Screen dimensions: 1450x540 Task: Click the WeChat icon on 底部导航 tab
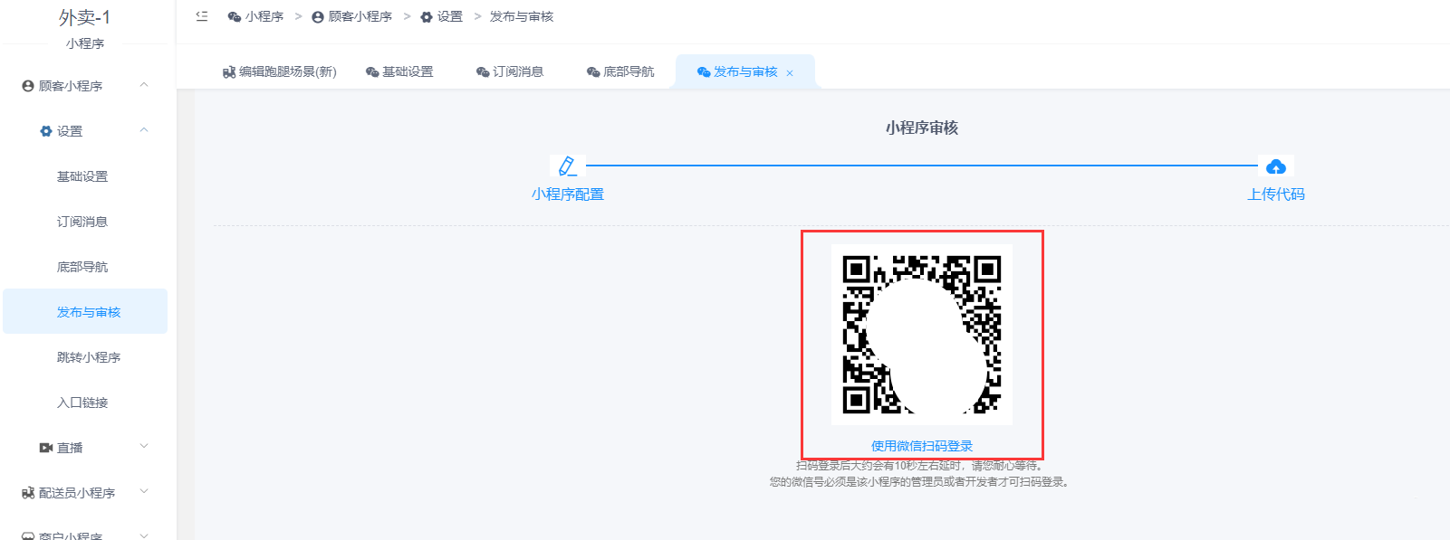pos(593,72)
